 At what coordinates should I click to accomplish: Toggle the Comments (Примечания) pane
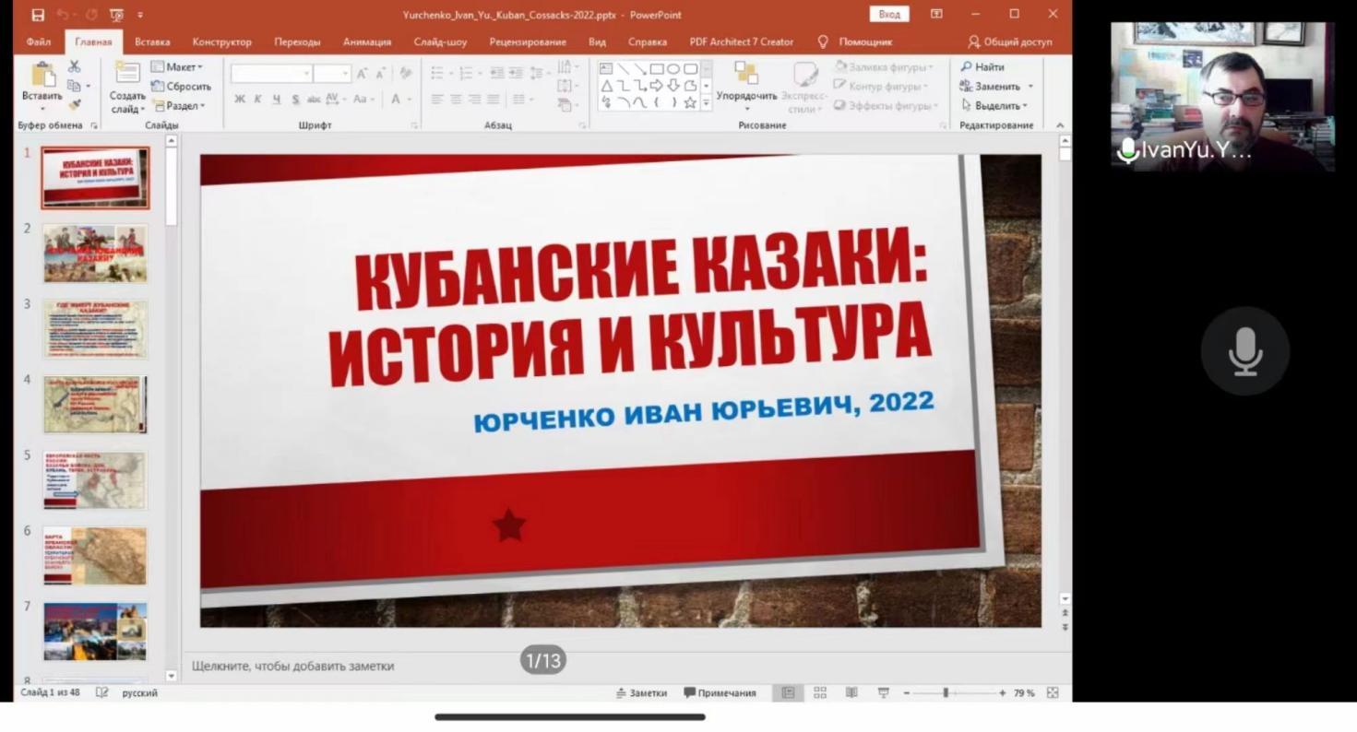point(720,693)
